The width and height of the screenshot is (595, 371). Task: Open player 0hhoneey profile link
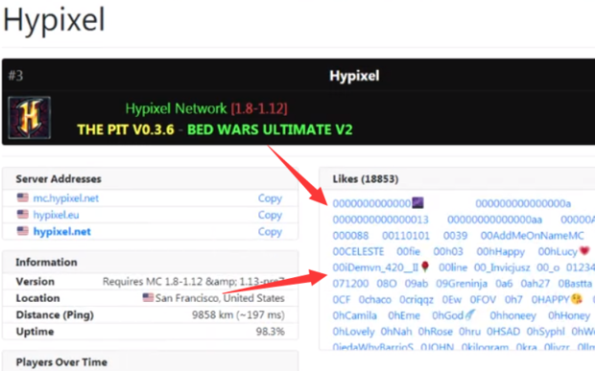pyautogui.click(x=512, y=315)
